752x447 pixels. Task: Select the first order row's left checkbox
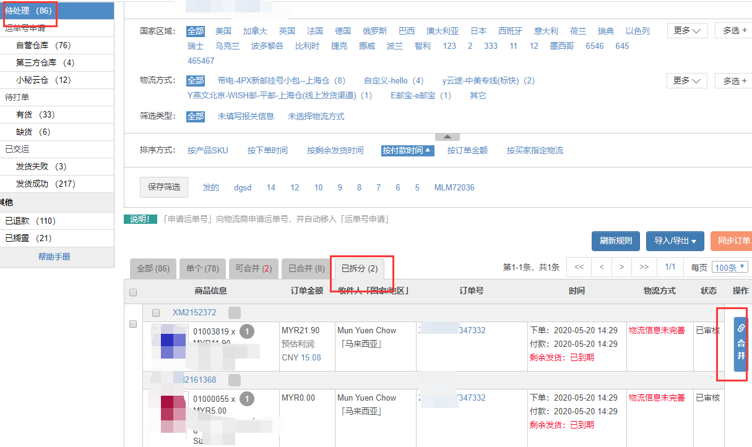[133, 325]
